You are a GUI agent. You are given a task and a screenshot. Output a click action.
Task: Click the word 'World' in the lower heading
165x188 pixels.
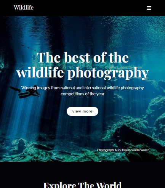109,185
